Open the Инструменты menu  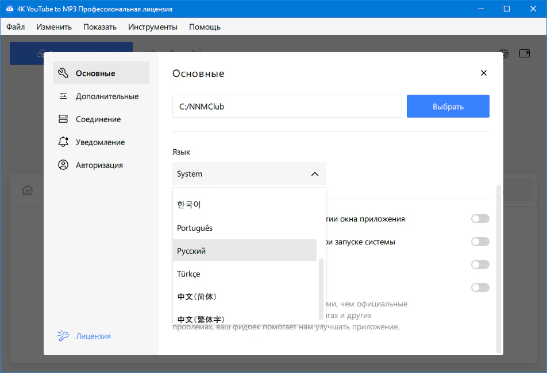pos(152,27)
